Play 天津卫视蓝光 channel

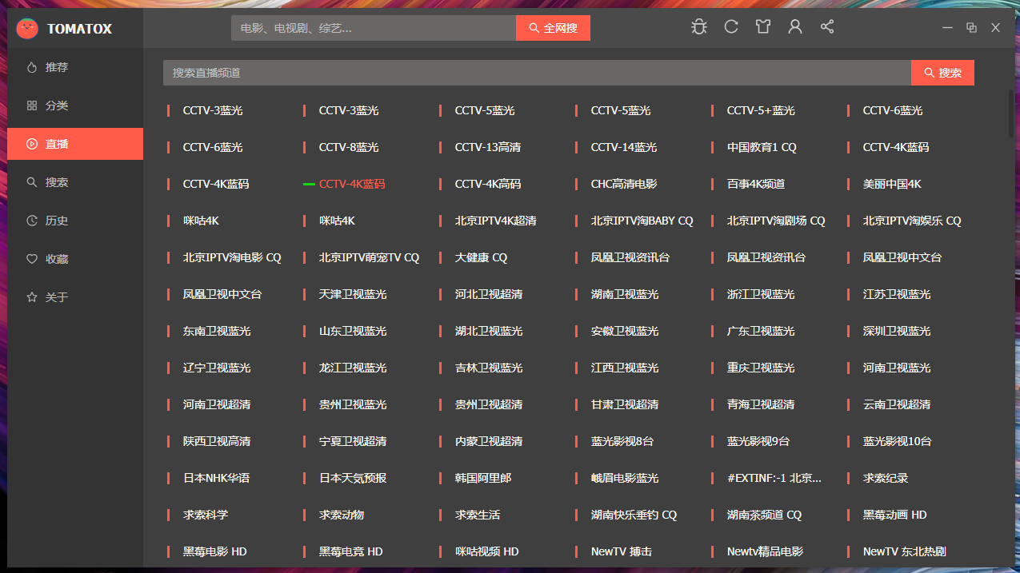353,294
